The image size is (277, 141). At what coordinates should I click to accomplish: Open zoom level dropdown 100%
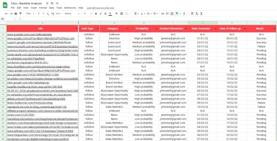click(x=29, y=14)
